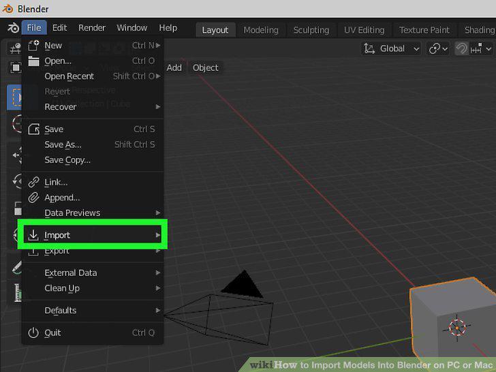The width and height of the screenshot is (496, 372).
Task: Open the Global transform orientation dropdown
Action: coord(391,49)
